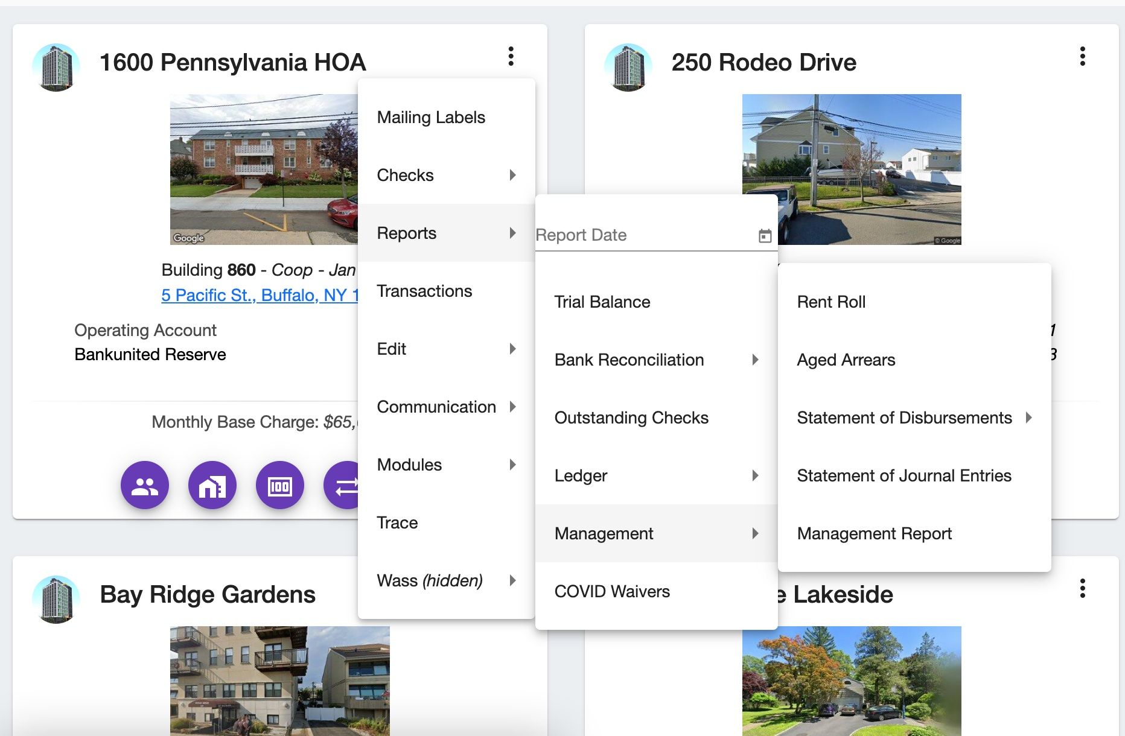Expand the Checks submenu

point(446,175)
